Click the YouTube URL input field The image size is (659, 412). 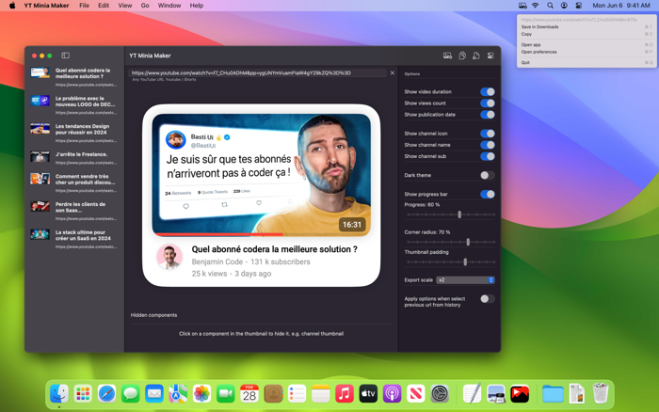tap(258, 72)
